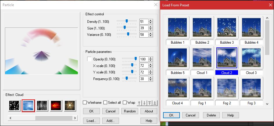The width and height of the screenshot is (274, 126).
Task: Click the move-to-bottom arrow icon
Action: (x=155, y=103)
